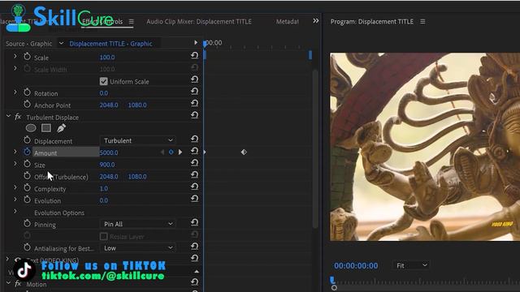Reset the Scale parameter
This screenshot has height=292, width=520.
click(x=194, y=56)
